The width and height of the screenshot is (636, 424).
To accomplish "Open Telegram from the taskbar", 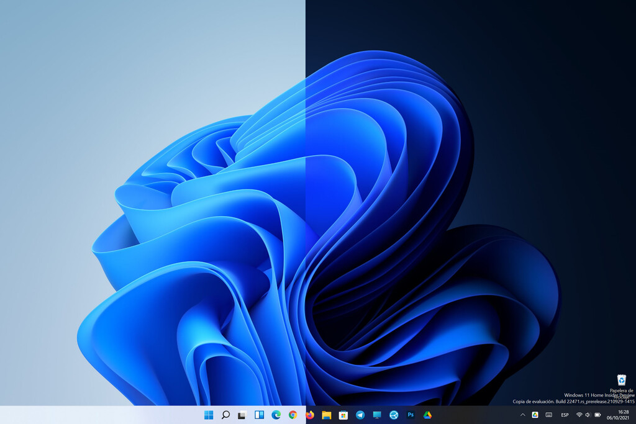I will pos(360,415).
